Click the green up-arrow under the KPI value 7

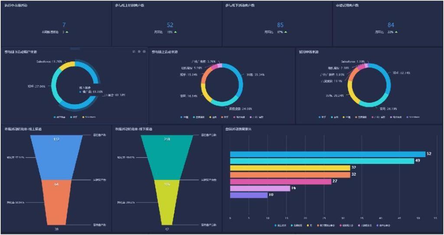click(67, 32)
